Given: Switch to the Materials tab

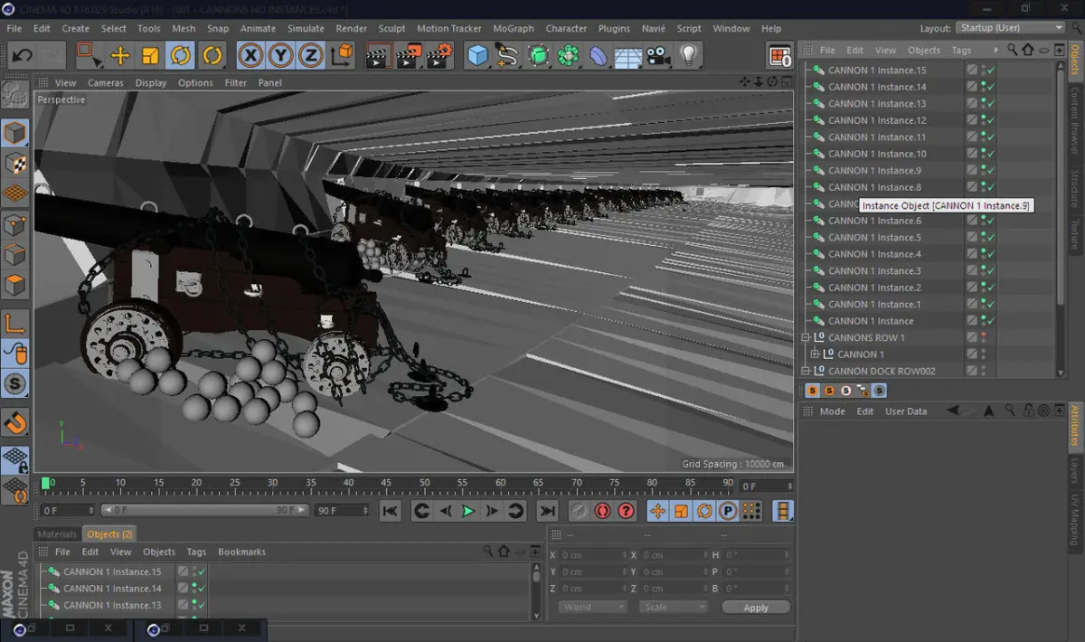Looking at the screenshot, I should 56,534.
